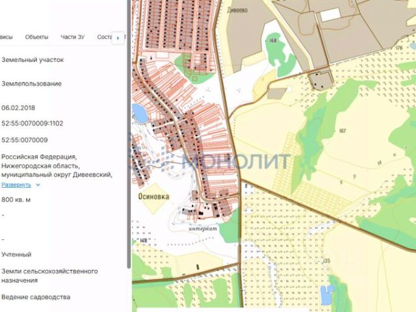The height and width of the screenshot is (312, 416).
Task: Click the blue pond near Осиновка houses
Action: coord(139,113)
